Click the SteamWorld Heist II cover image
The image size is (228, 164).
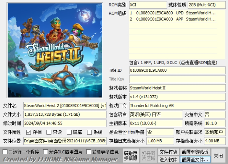coord(55,50)
